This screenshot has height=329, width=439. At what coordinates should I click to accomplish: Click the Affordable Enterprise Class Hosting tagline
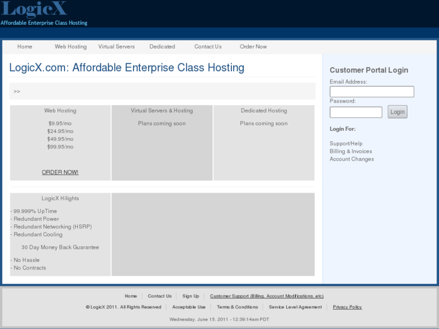pyautogui.click(x=44, y=23)
